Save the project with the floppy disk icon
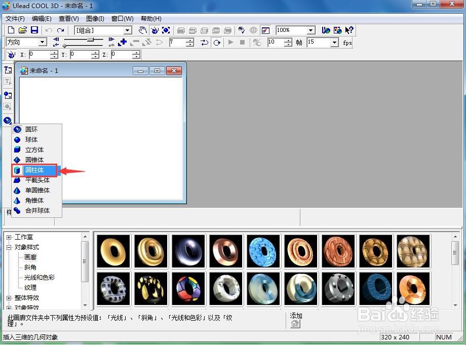 (34, 30)
